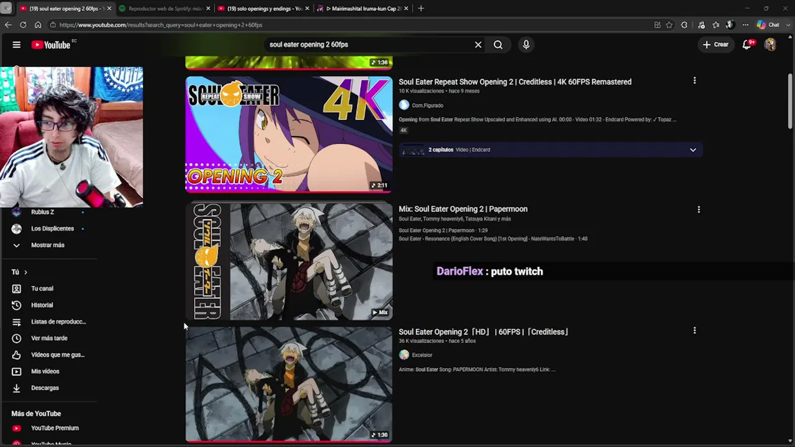Open the YouTube notifications bell
Viewport: 795px width, 447px height.
pos(747,45)
